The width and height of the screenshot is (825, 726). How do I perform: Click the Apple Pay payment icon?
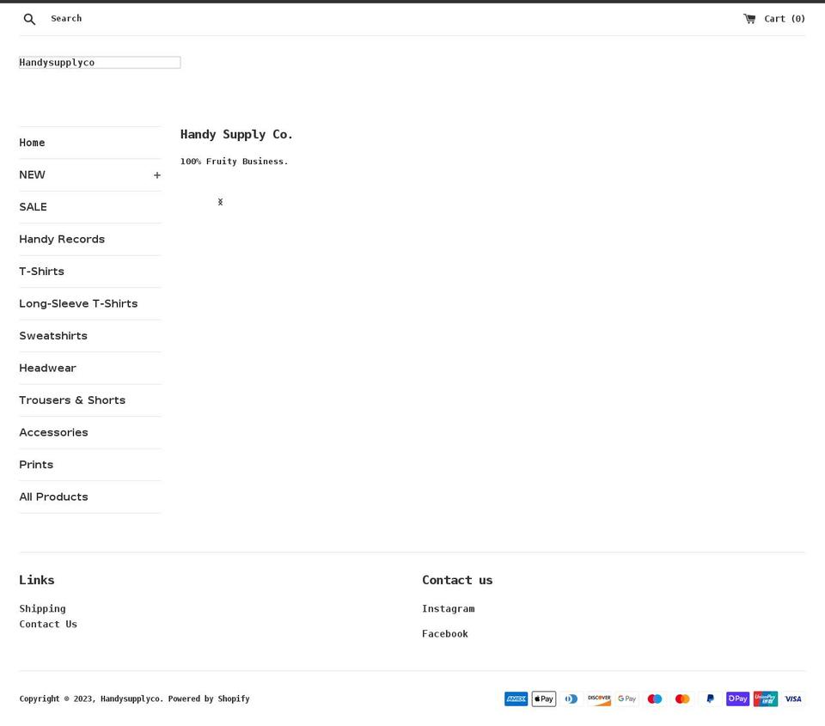543,699
